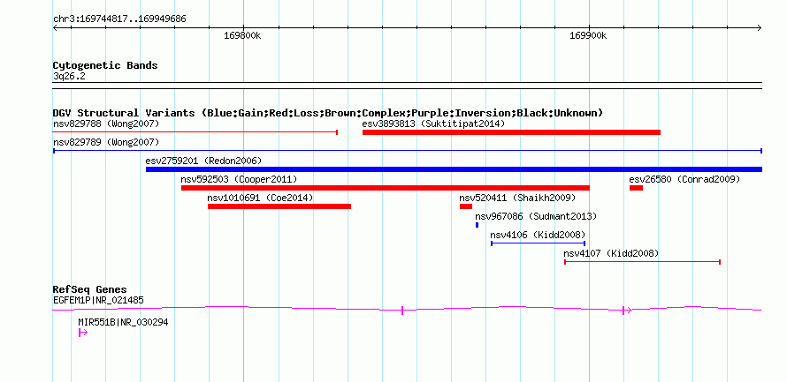The height and width of the screenshot is (382, 787).
Task: Click the nsv829788 (Wong2007) variant label
Action: (x=106, y=124)
